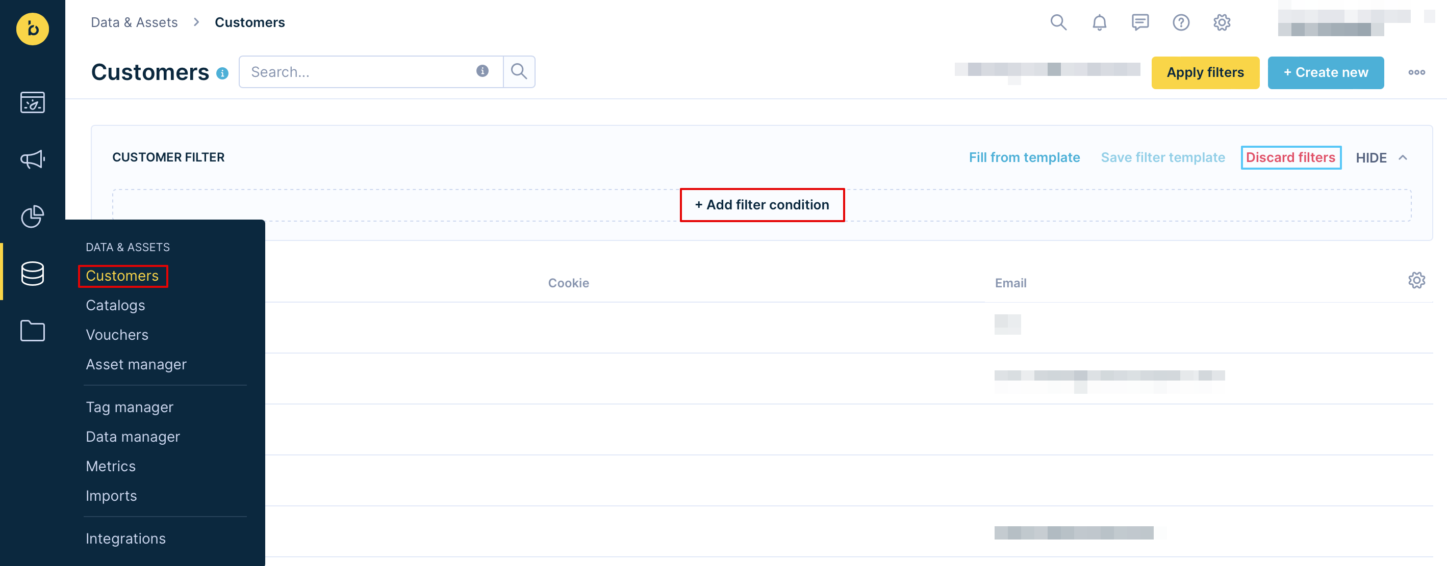Click the Bloomreach logo icon
Screen dimensions: 1447x566
(32, 29)
